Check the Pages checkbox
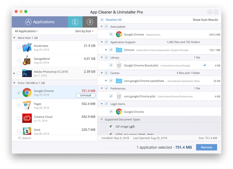 (19, 106)
